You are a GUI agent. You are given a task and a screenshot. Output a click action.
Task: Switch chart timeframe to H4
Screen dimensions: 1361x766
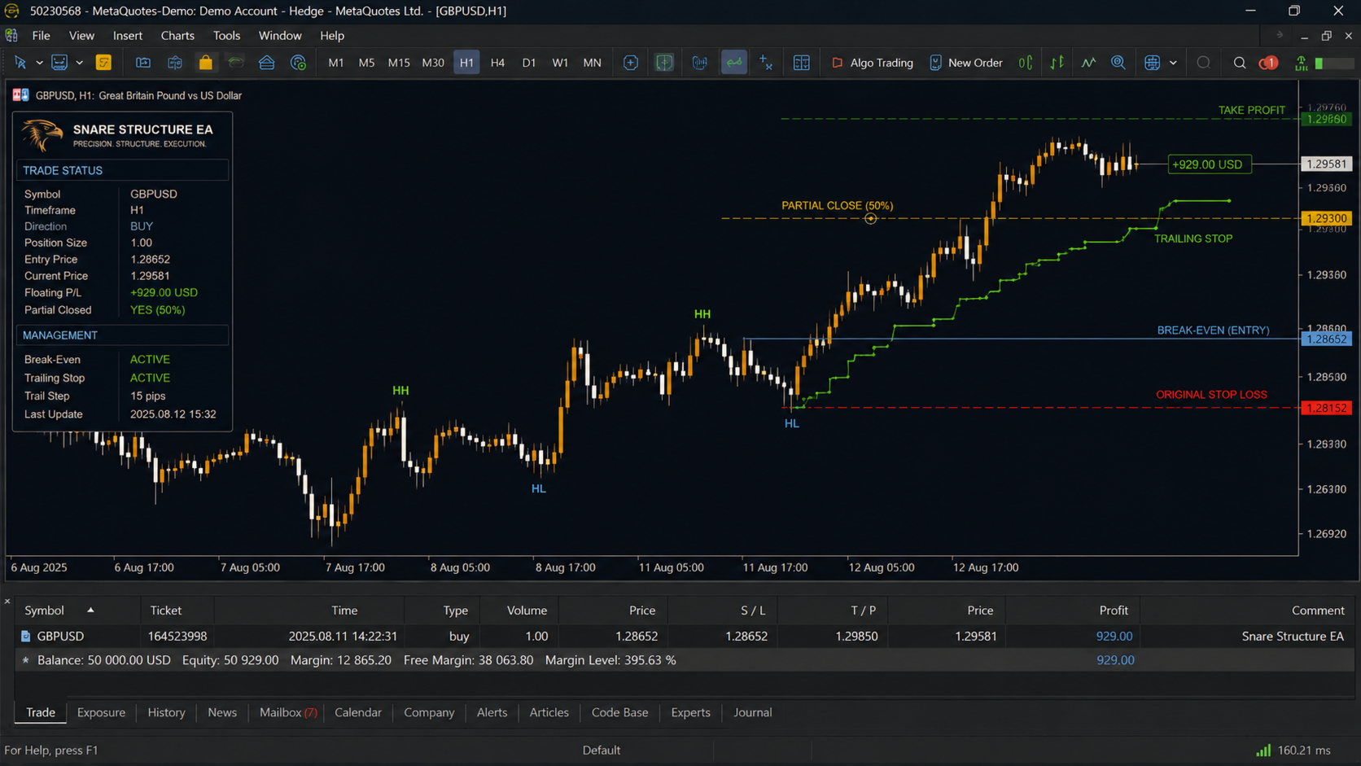497,63
